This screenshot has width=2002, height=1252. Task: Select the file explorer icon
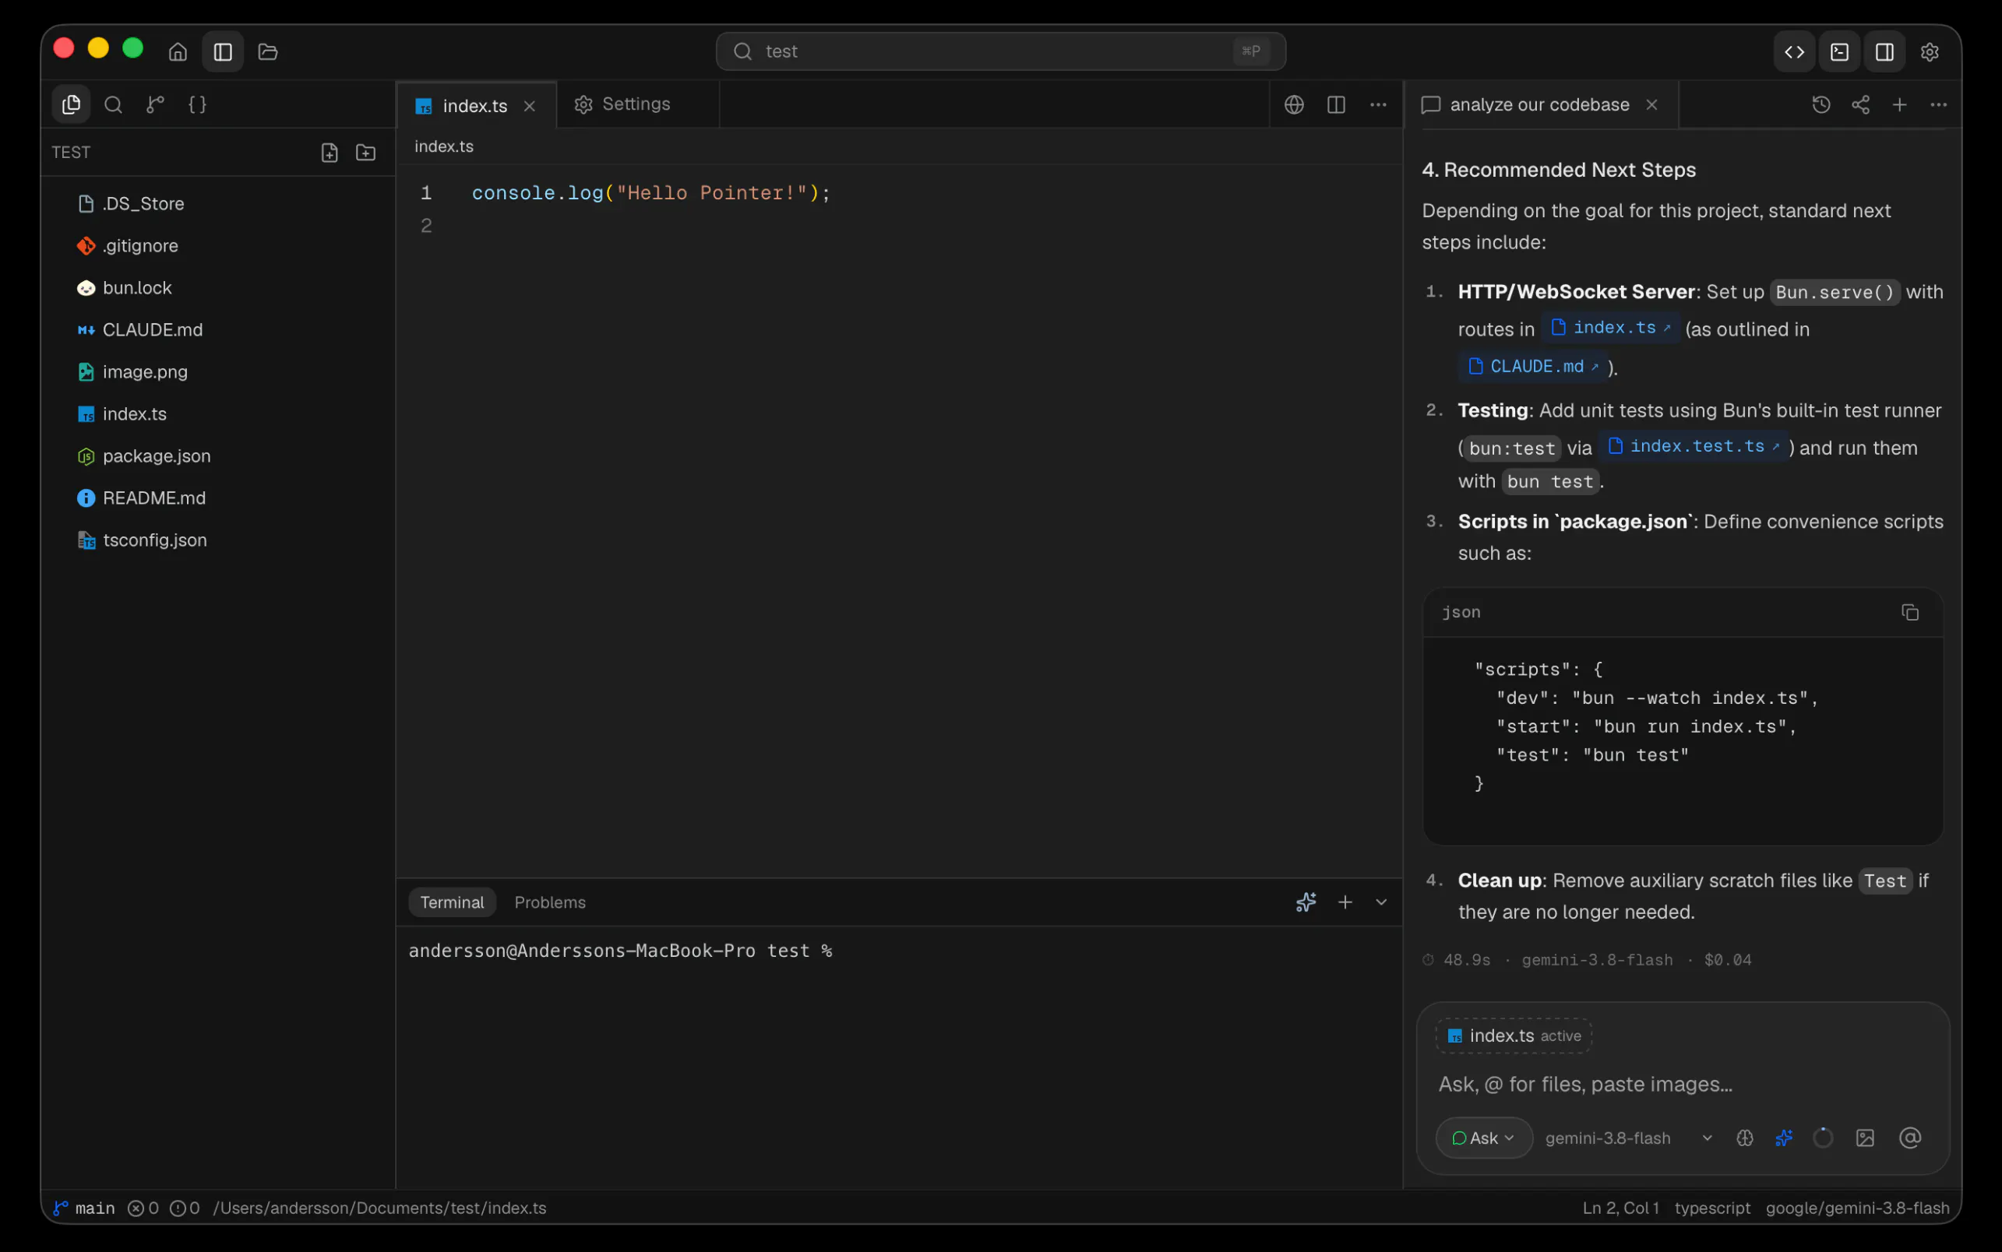(71, 104)
